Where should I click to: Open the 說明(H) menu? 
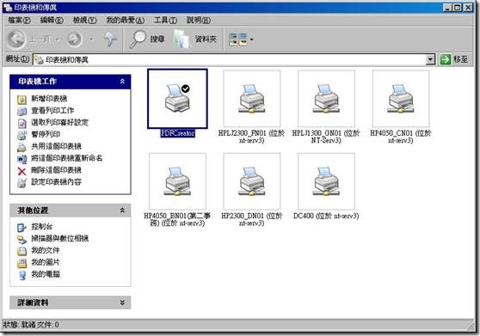point(198,20)
